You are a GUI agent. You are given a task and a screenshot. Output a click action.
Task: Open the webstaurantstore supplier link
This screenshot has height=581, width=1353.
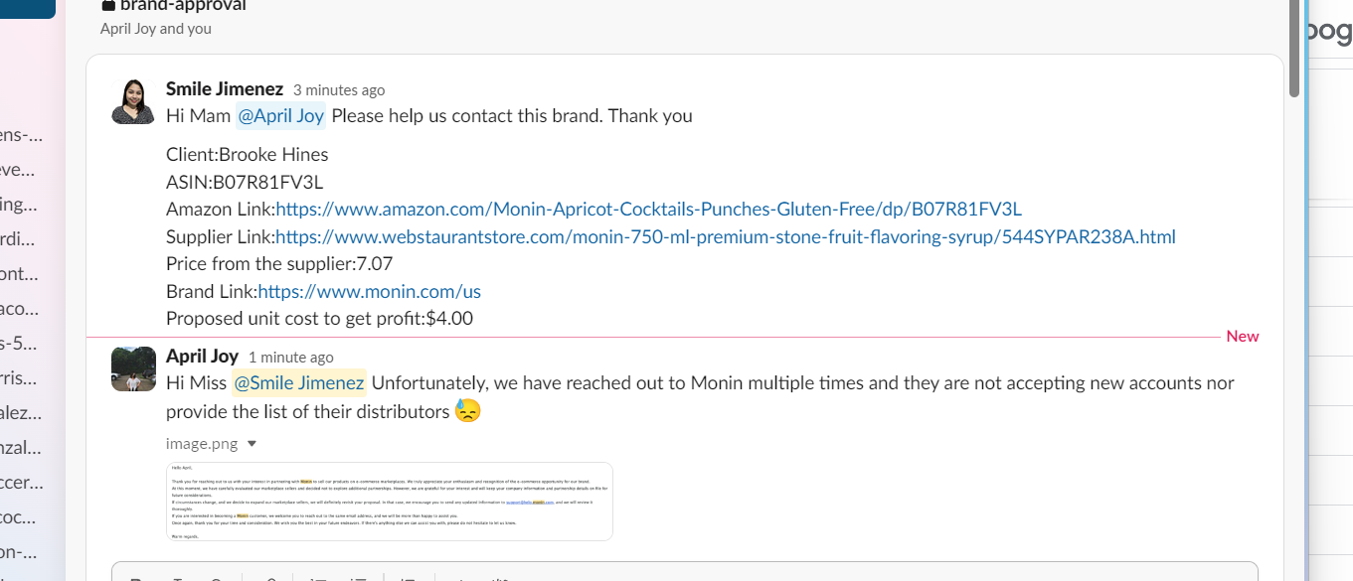click(726, 237)
